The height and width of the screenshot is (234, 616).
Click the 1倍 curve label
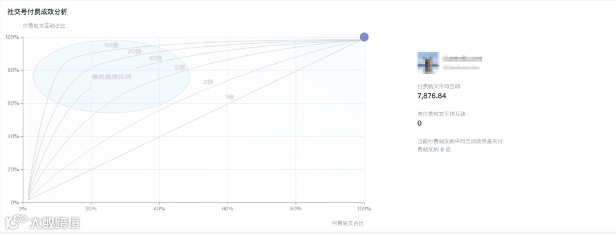pos(229,97)
